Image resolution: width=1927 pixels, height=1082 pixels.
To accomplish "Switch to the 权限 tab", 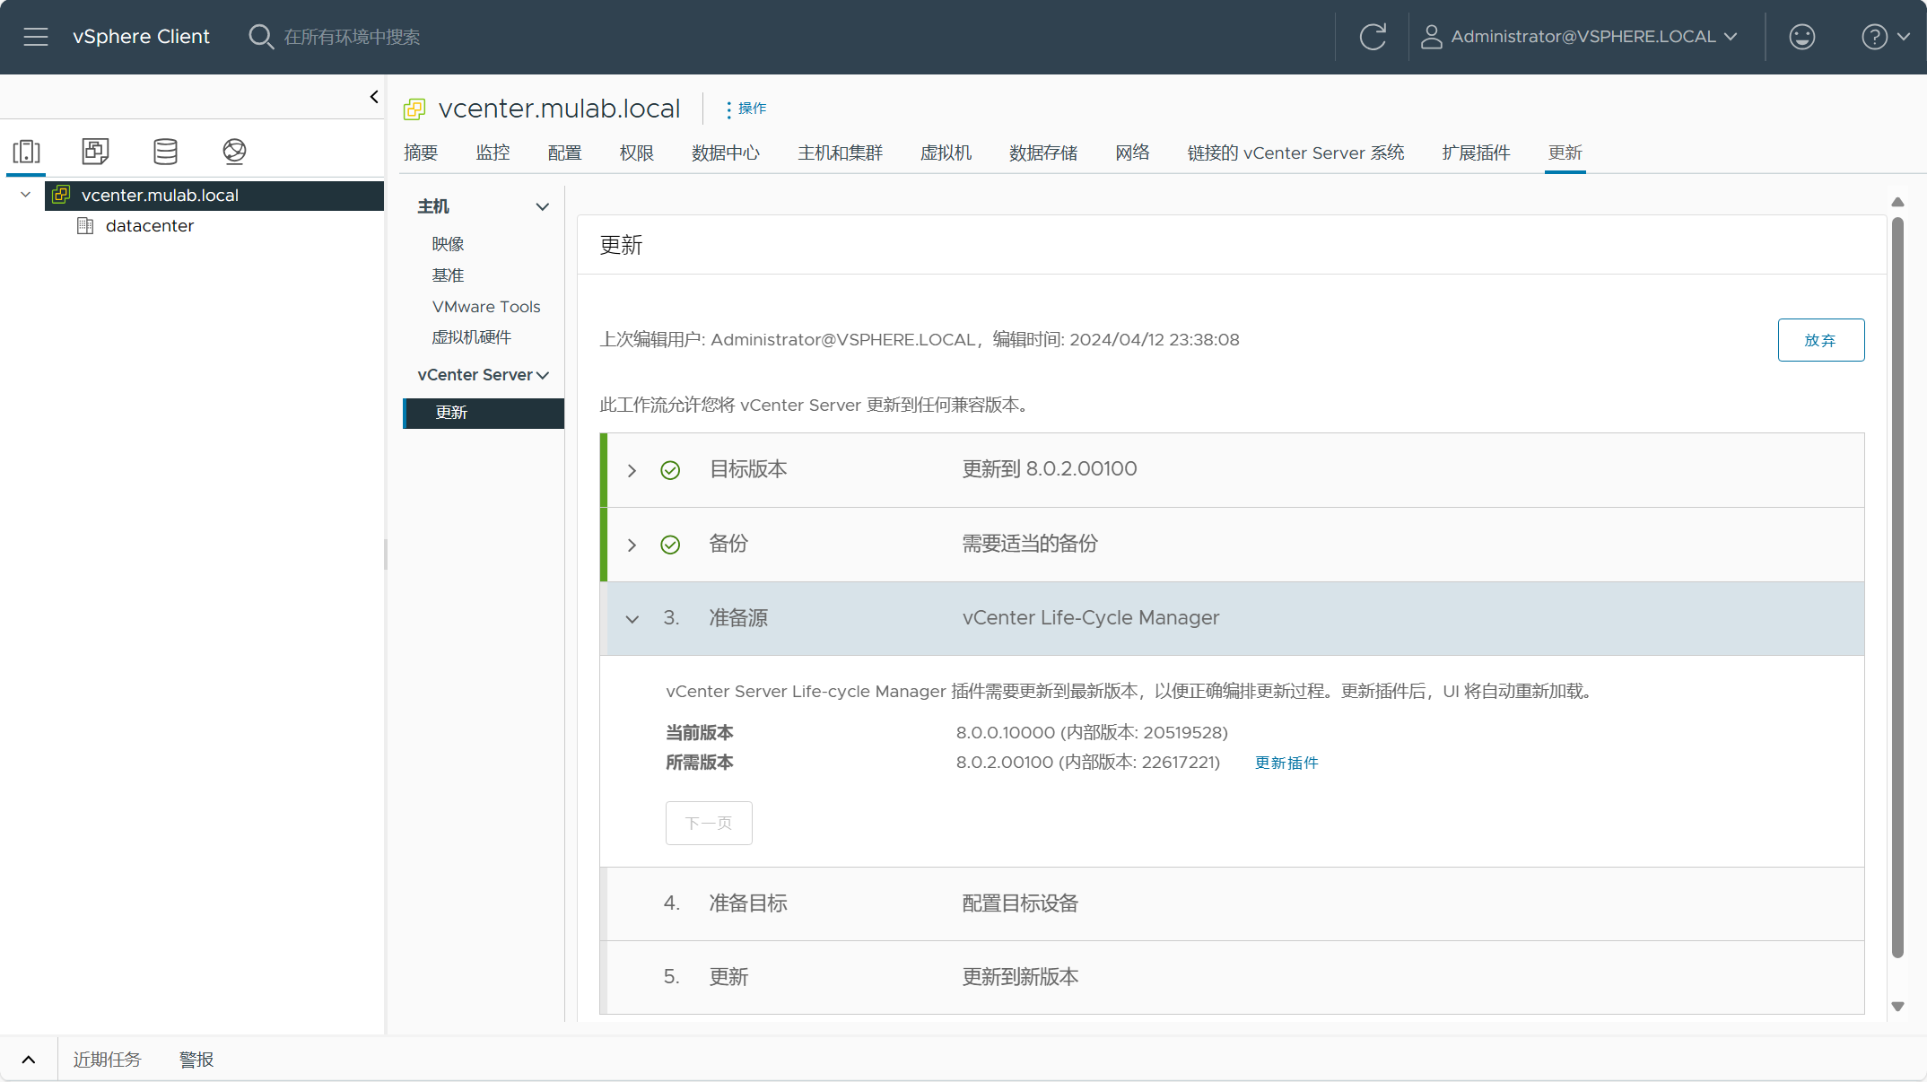I will [636, 153].
